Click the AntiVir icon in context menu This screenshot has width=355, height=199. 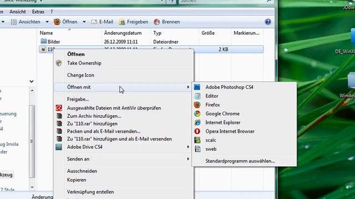[x=59, y=108]
